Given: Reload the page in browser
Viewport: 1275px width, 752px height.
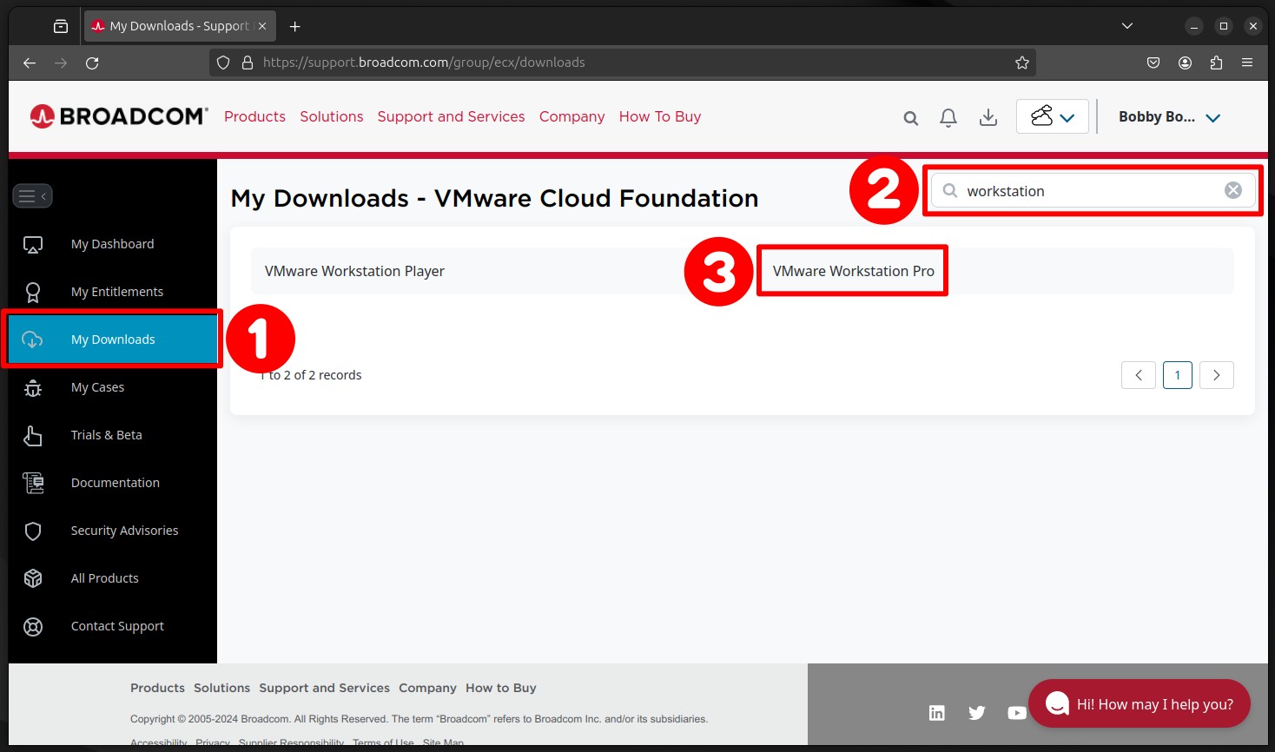Looking at the screenshot, I should pyautogui.click(x=92, y=63).
